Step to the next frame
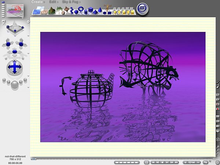 (172, 162)
